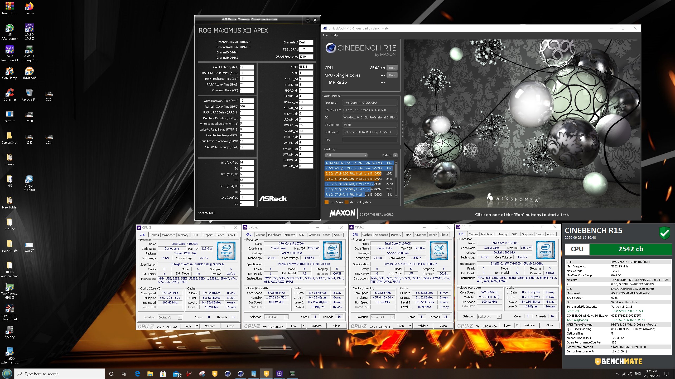Open Tools dropdown arrow in third-from-left CPU-Z window
The height and width of the screenshot is (379, 675).
410,326
